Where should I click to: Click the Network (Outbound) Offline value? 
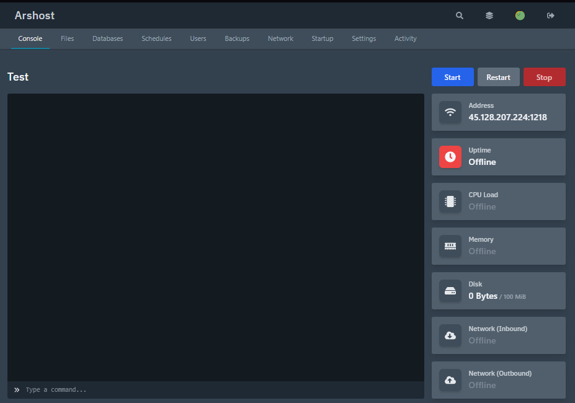[482, 386]
